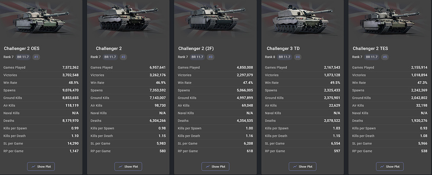
Task: Open the Challenger 2 (2F) tank picture
Action: click(x=215, y=21)
